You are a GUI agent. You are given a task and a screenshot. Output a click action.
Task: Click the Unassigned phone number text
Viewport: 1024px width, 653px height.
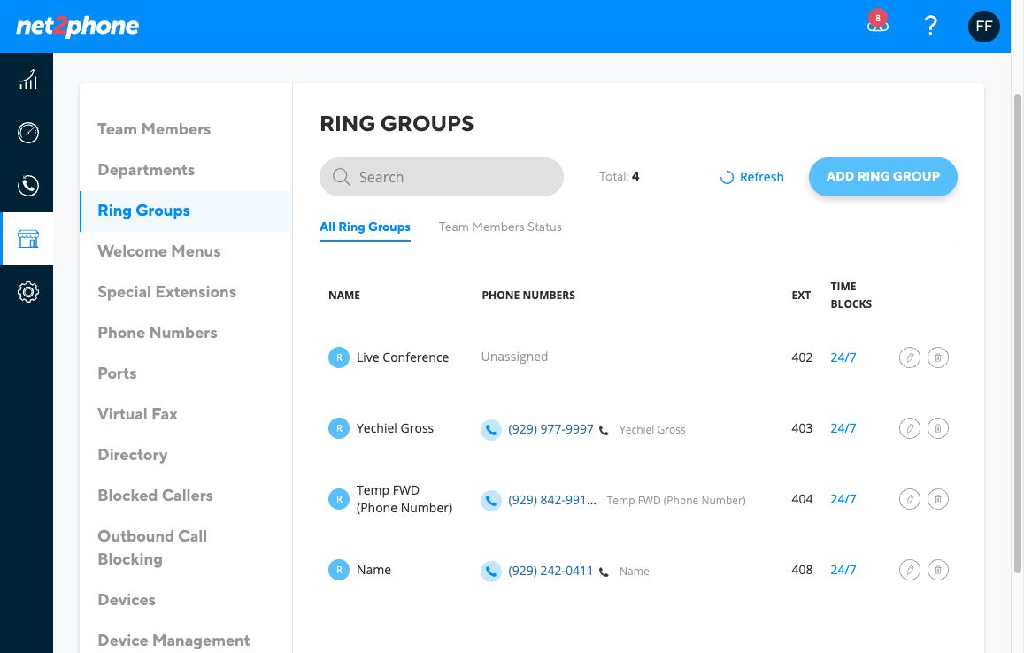[514, 357]
